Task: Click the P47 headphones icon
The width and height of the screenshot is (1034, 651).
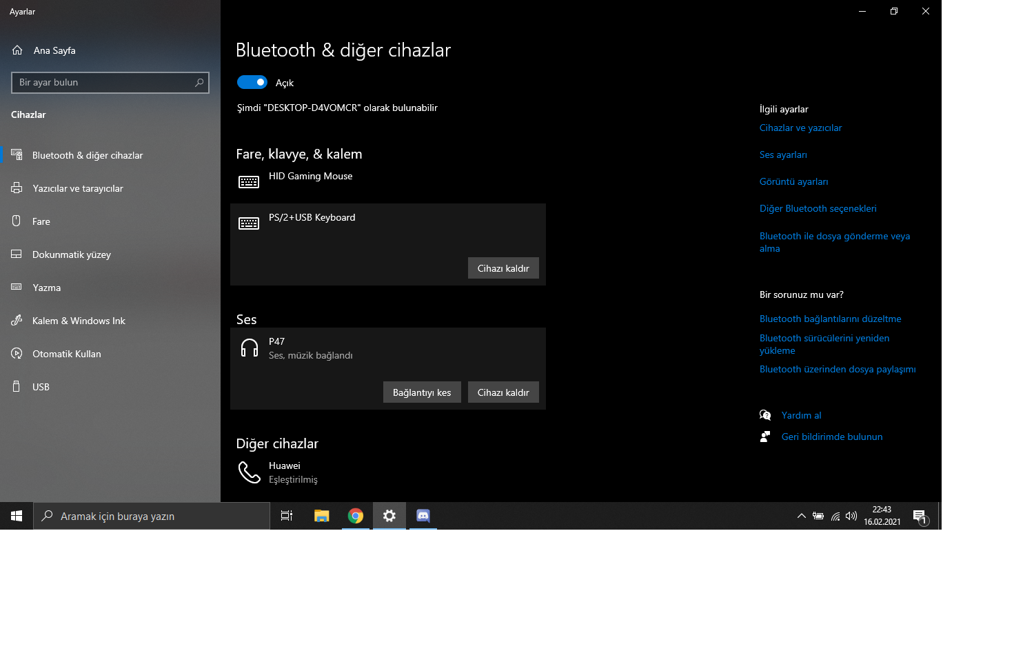Action: tap(249, 348)
